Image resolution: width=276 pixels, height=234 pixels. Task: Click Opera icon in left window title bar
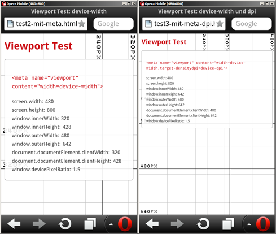pos(4,3)
